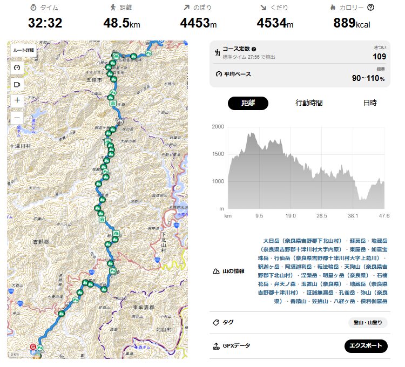Image resolution: width=405 pixels, height=367 pixels.
Task: Switch chart to 行動時間 tab
Action: click(309, 103)
